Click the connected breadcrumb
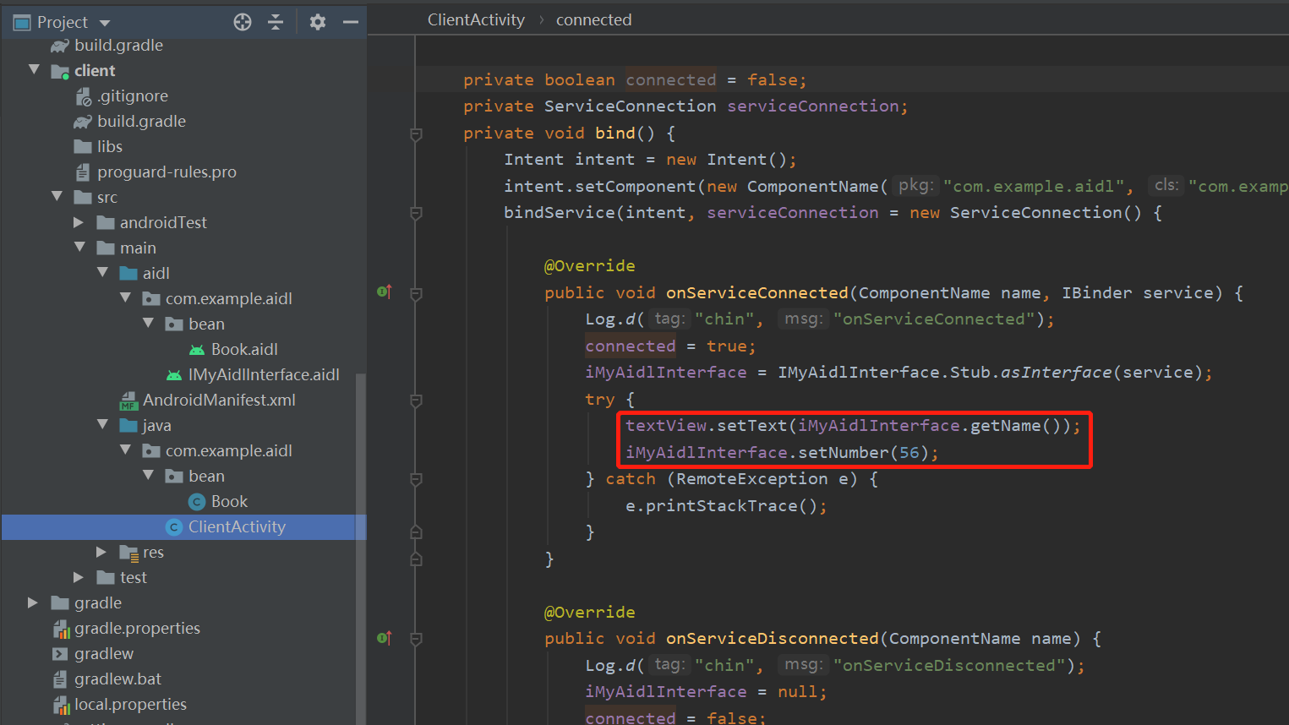 pos(593,19)
